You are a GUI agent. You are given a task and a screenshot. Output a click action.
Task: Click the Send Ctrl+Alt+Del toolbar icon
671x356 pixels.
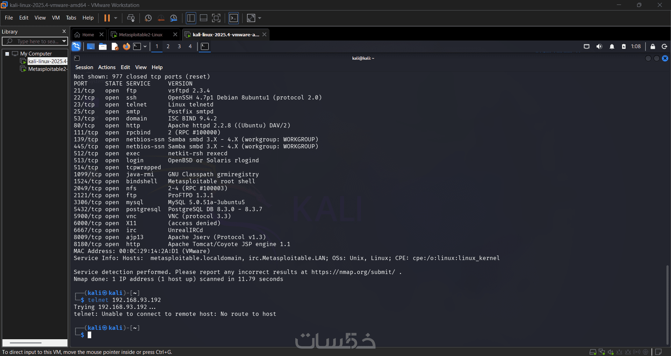coord(131,18)
